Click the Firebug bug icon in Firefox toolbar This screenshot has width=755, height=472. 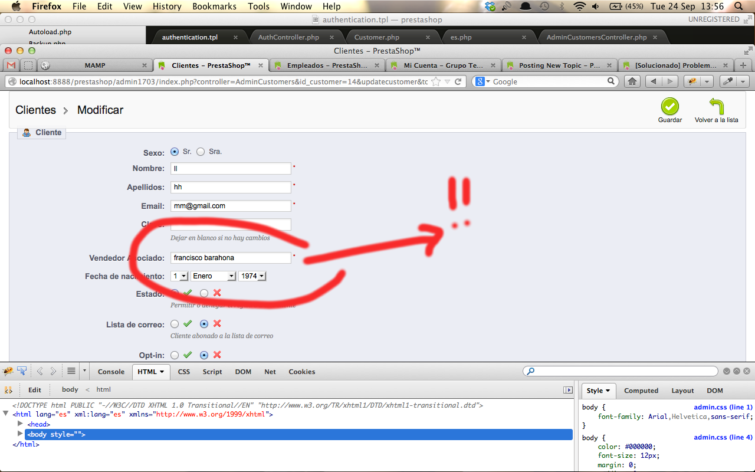pyautogui.click(x=692, y=81)
